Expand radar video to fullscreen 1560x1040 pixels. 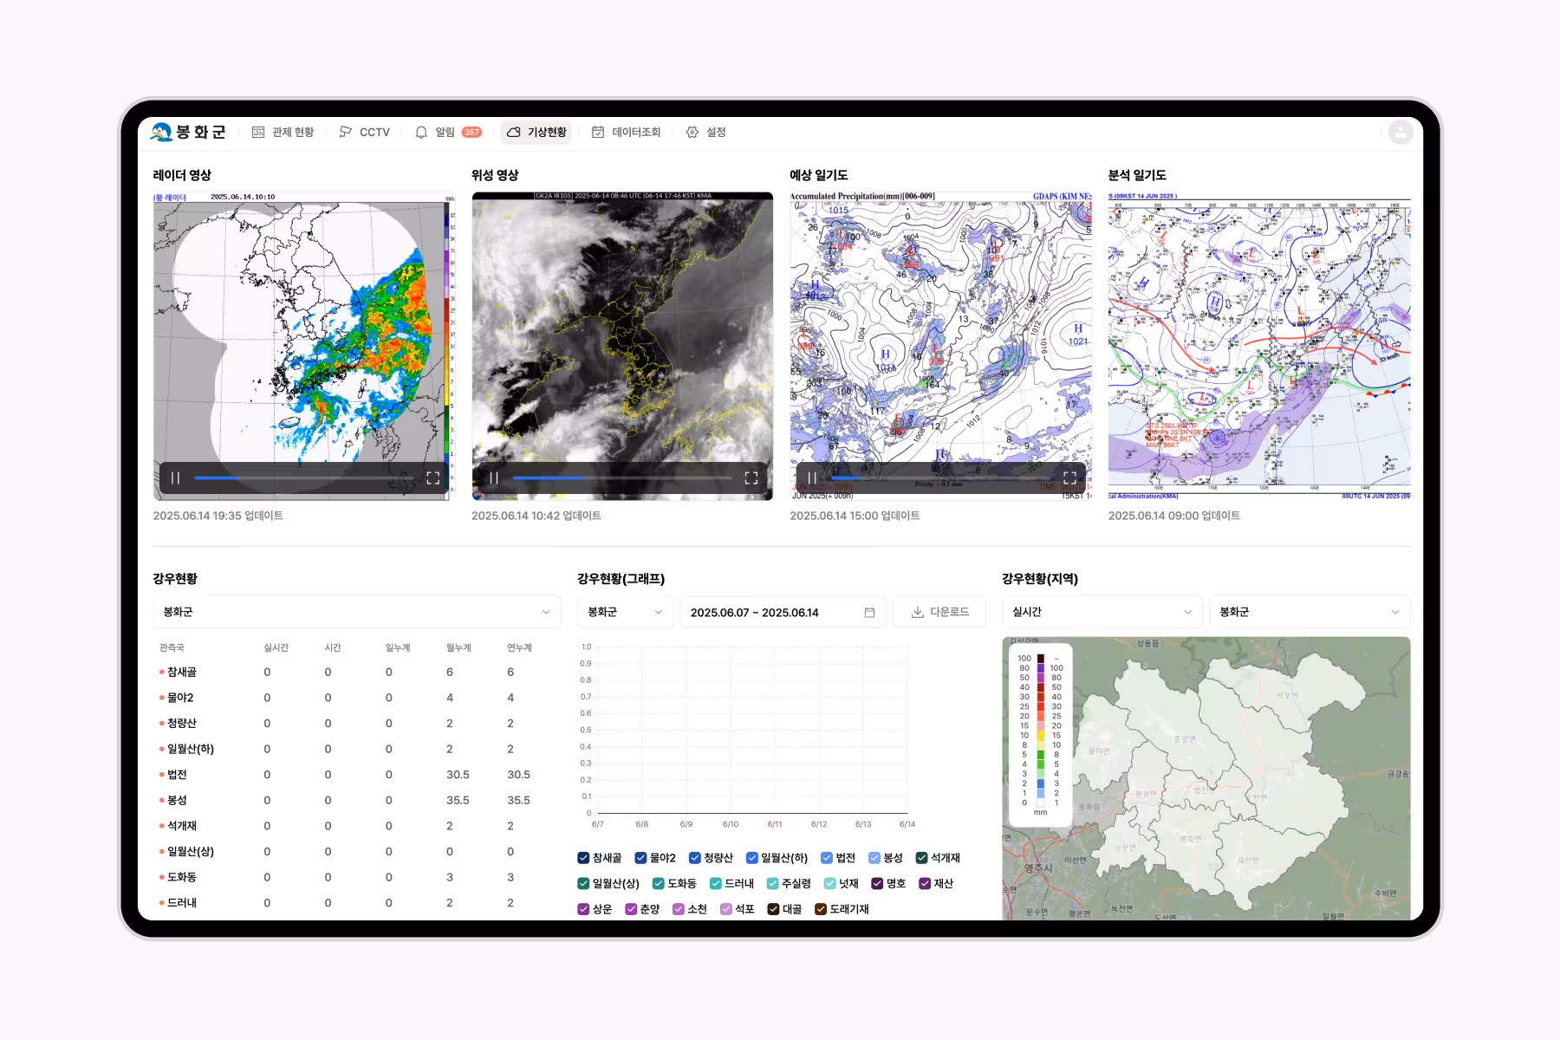(432, 478)
